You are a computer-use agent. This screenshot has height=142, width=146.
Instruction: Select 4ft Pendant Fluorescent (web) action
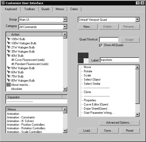tap(30, 64)
